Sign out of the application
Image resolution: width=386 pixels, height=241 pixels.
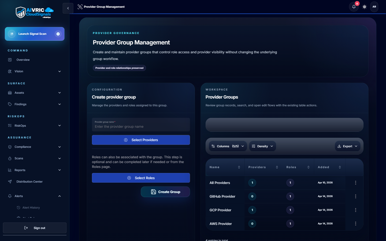[35, 228]
